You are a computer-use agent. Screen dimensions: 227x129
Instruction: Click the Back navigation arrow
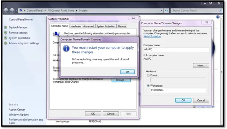(6, 11)
